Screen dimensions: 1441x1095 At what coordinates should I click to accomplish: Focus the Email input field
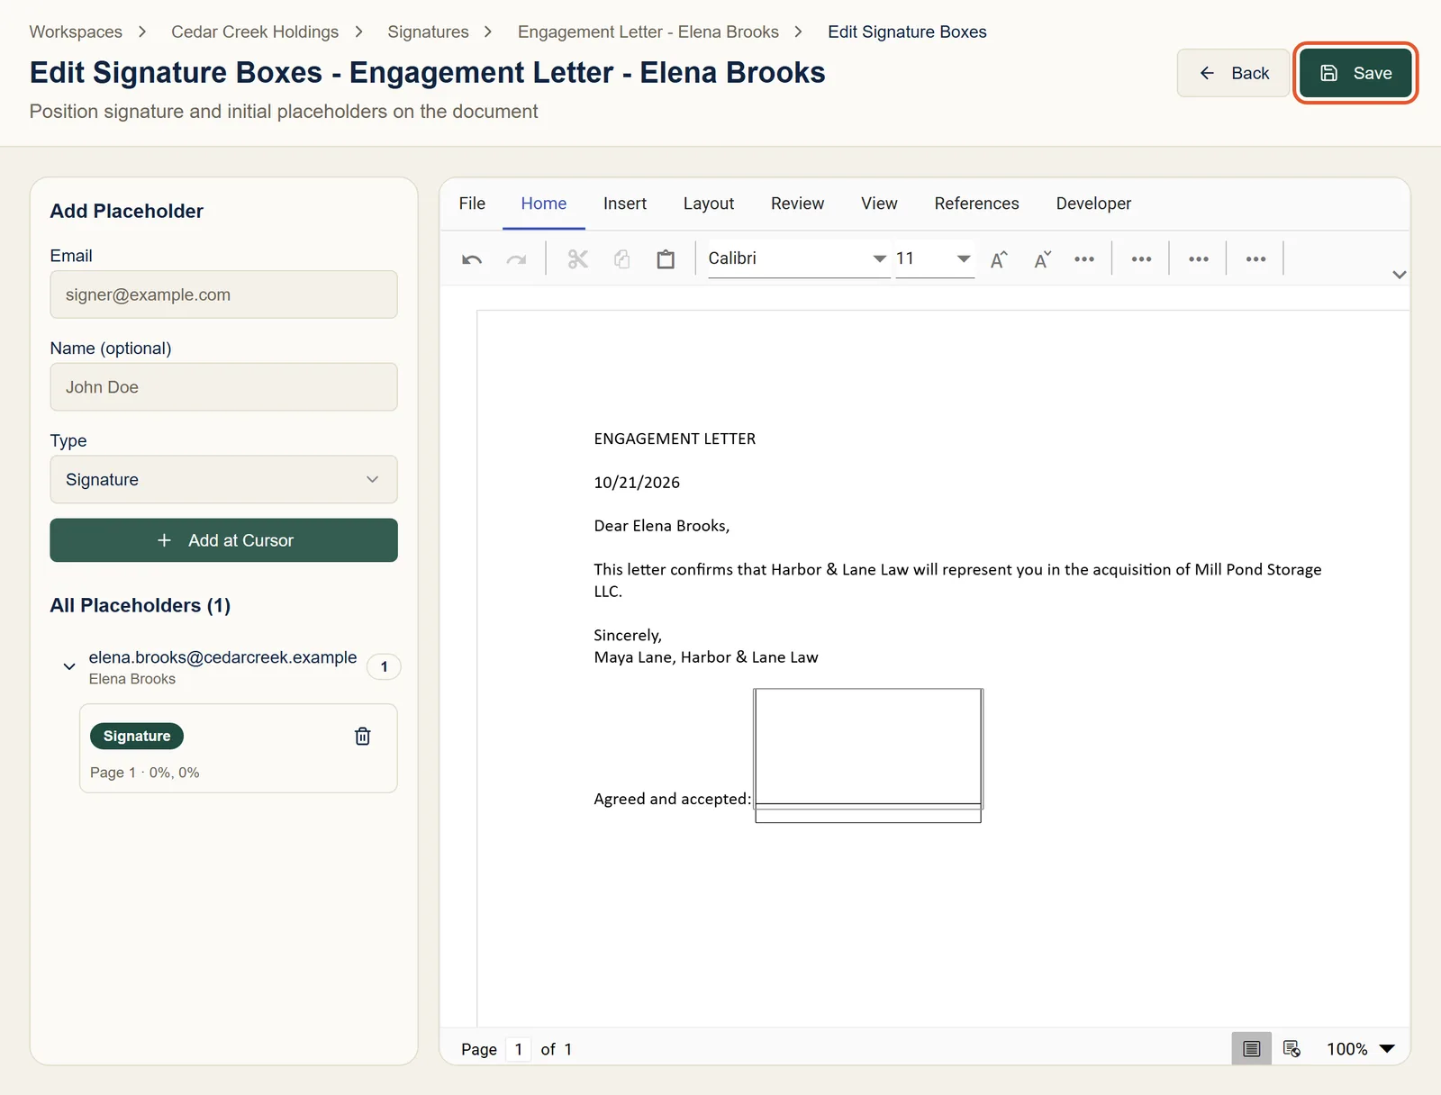(x=223, y=294)
